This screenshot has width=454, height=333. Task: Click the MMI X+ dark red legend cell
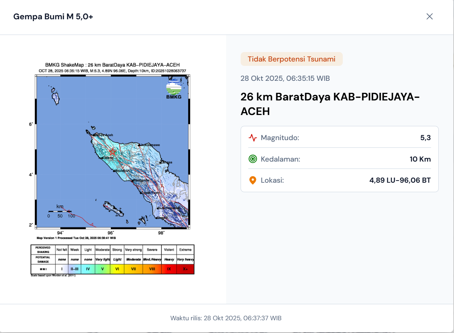pos(185,269)
